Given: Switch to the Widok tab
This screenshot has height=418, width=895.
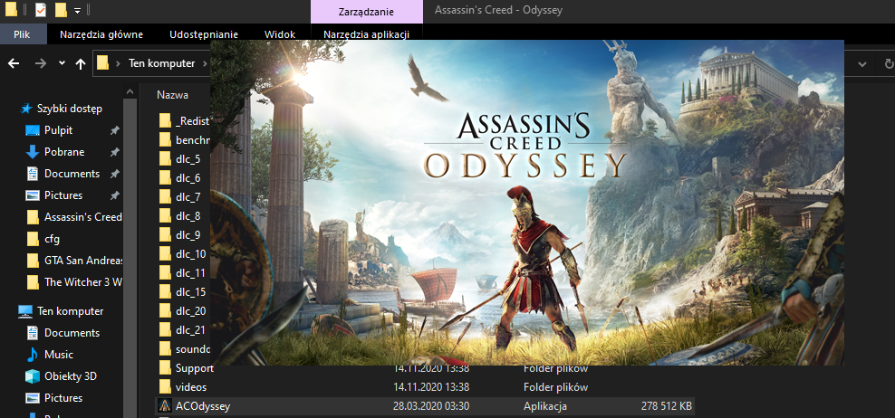Looking at the screenshot, I should [280, 34].
